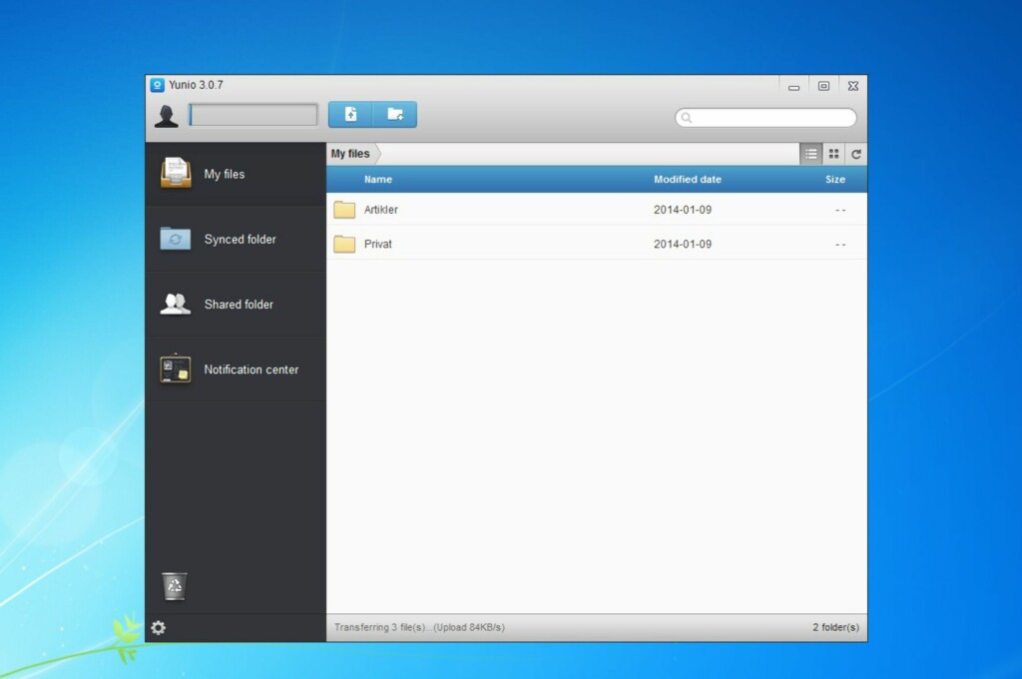The image size is (1022, 679).
Task: Click the user profile avatar icon
Action: pos(167,116)
